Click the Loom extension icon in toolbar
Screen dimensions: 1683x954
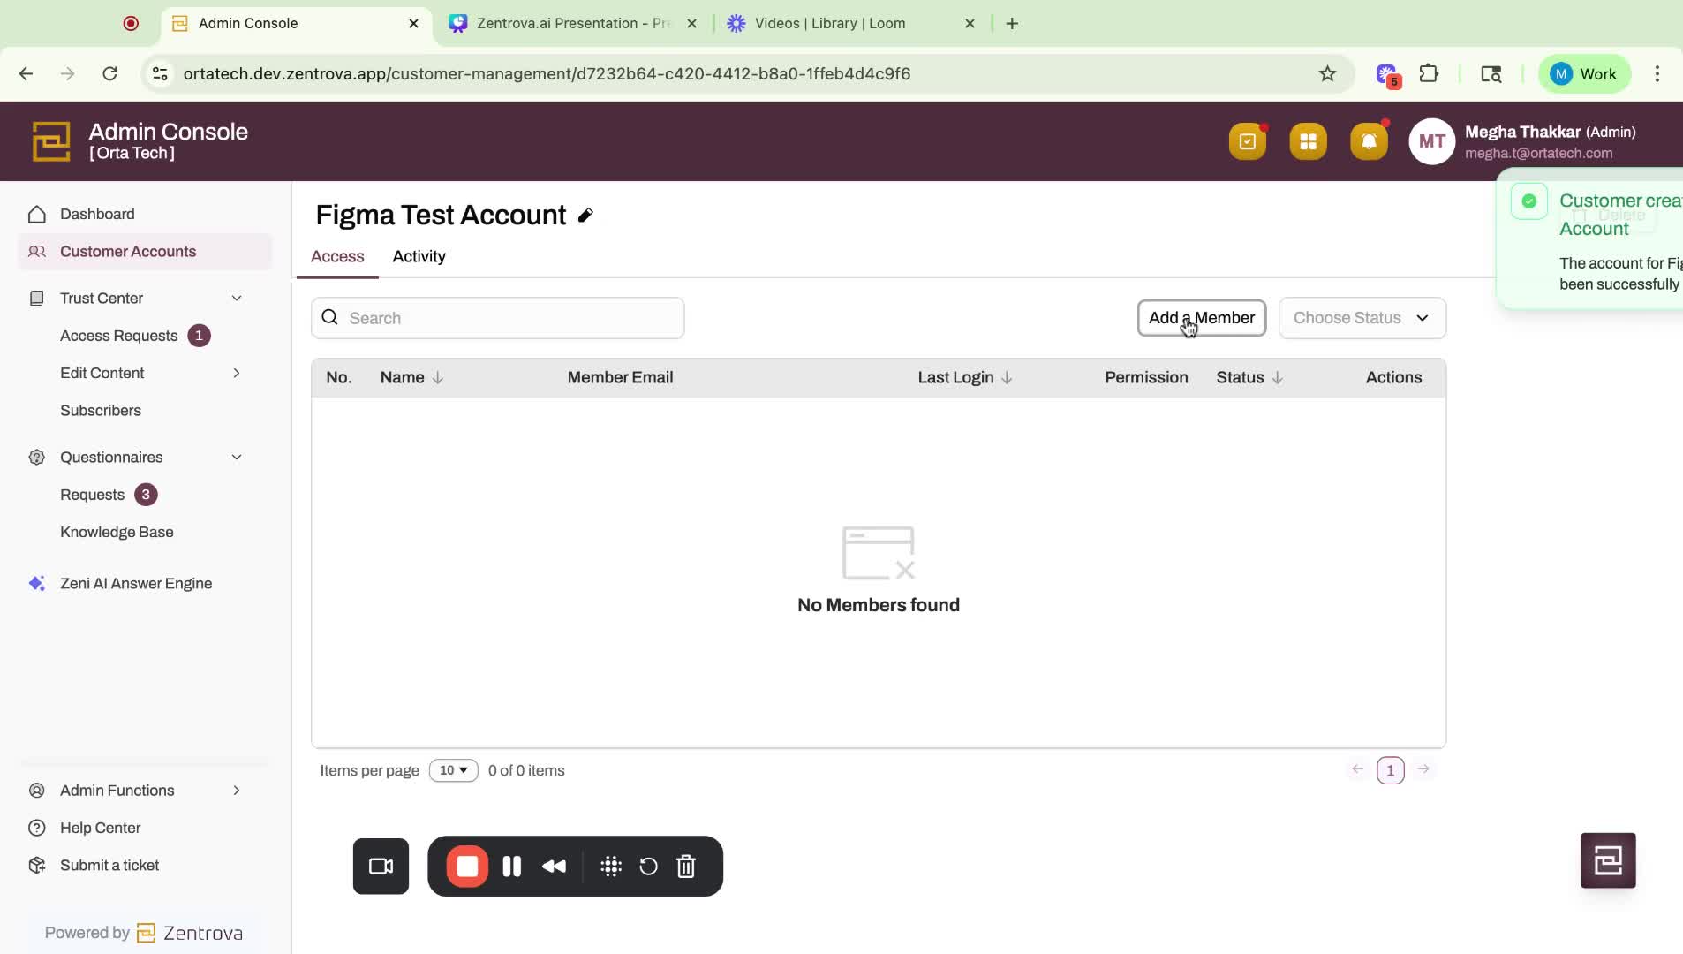pos(1386,74)
